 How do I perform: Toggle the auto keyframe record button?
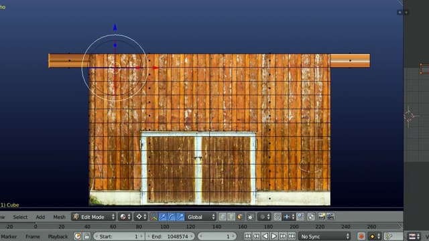361,236
